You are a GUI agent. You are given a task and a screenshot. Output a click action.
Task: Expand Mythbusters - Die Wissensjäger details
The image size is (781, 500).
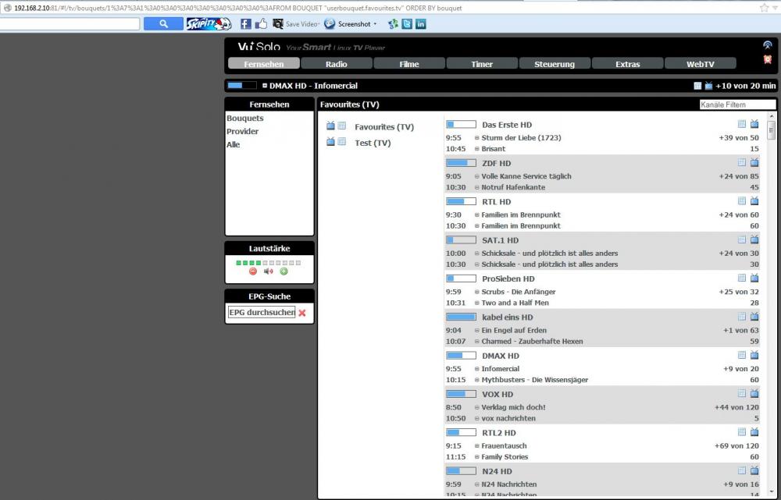tap(476, 380)
